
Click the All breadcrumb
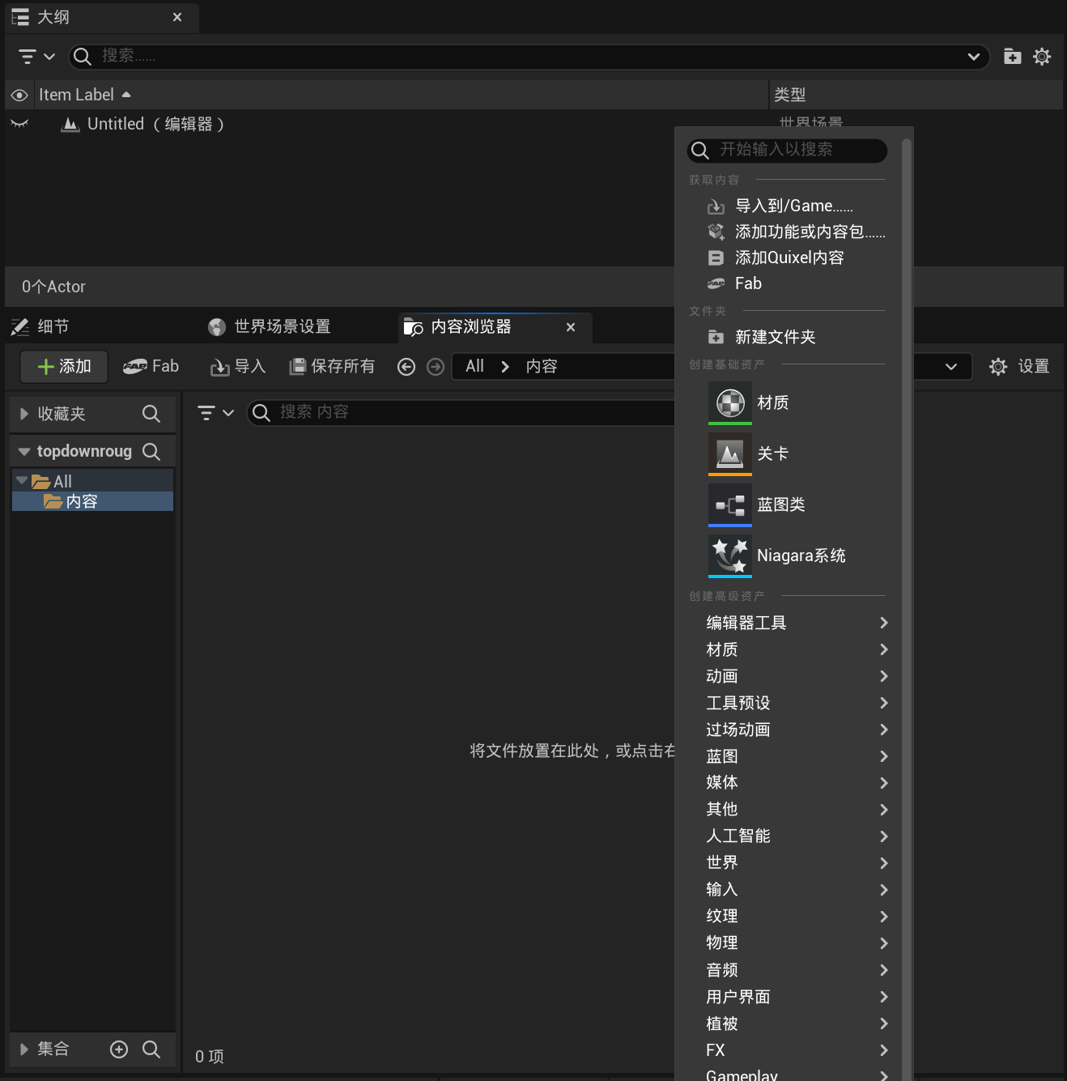point(474,366)
